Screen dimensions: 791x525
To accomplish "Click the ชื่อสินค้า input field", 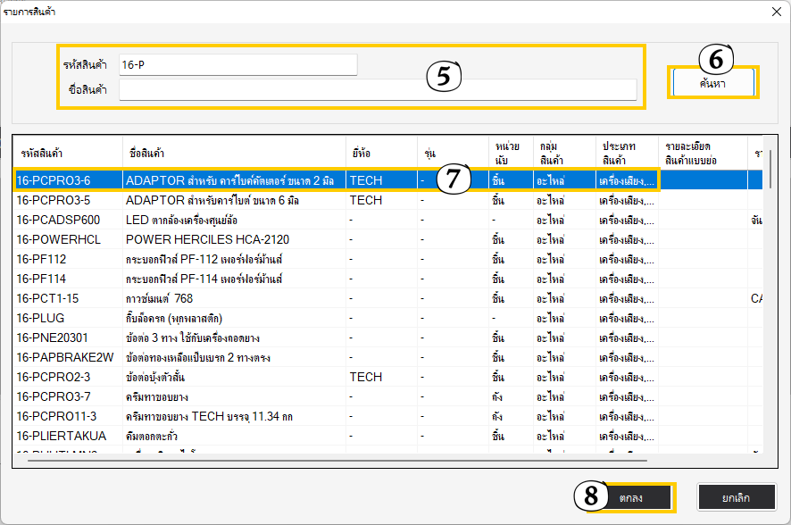I will tap(378, 89).
